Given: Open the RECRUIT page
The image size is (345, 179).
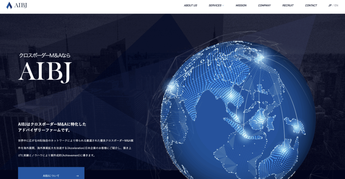Looking at the screenshot, I should 288,5.
